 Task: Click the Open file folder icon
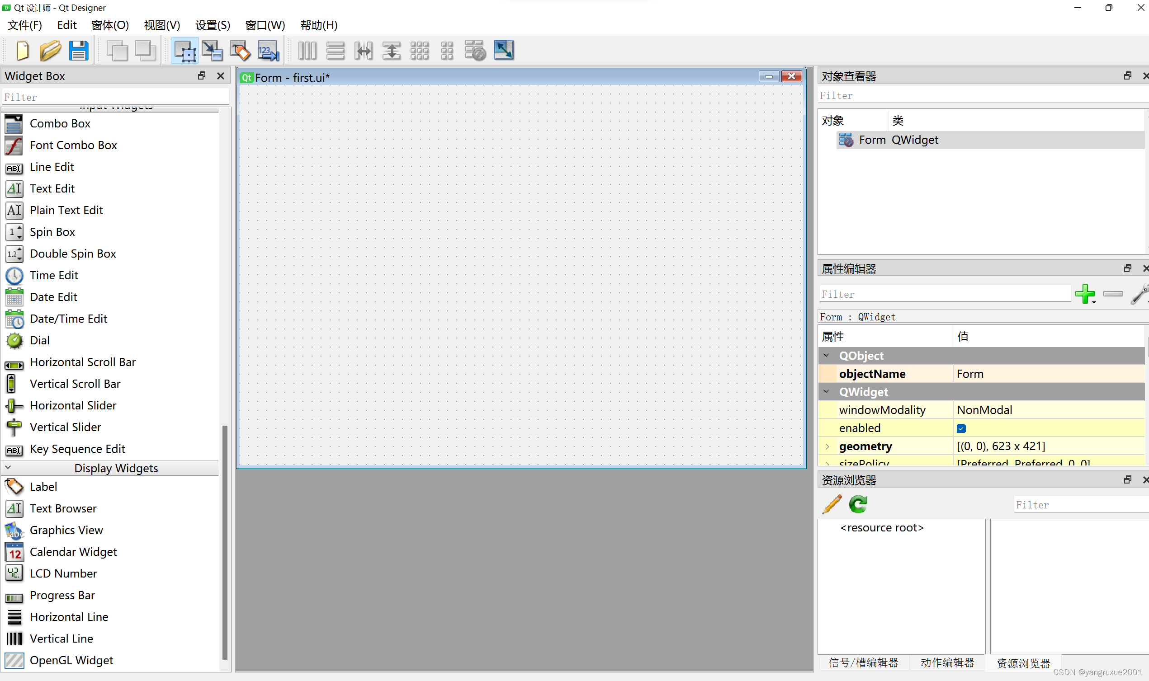pyautogui.click(x=50, y=51)
